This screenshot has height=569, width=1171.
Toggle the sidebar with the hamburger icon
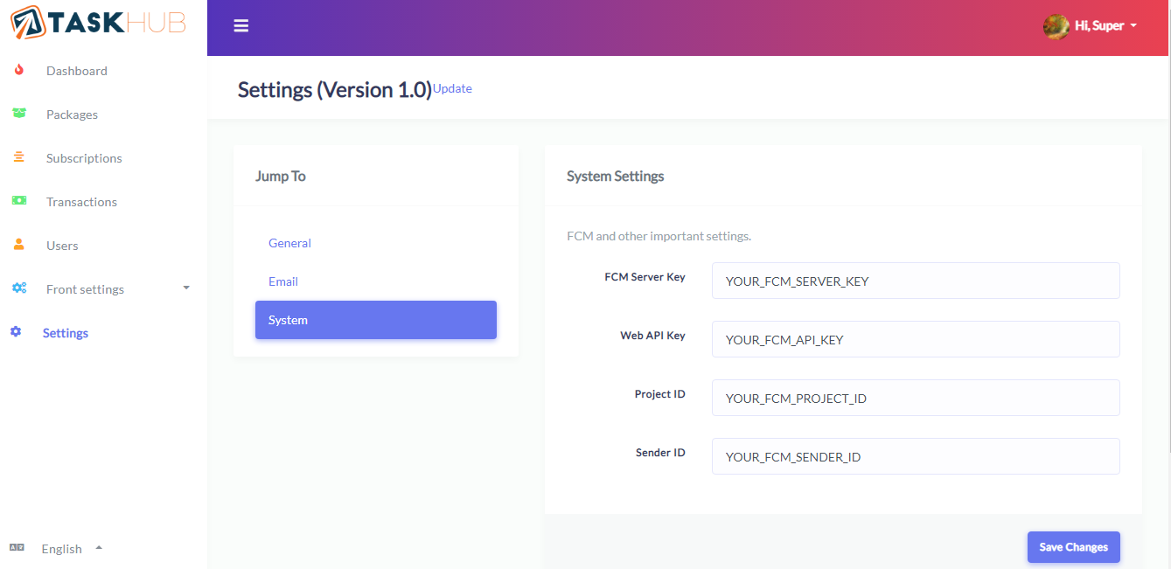click(241, 24)
